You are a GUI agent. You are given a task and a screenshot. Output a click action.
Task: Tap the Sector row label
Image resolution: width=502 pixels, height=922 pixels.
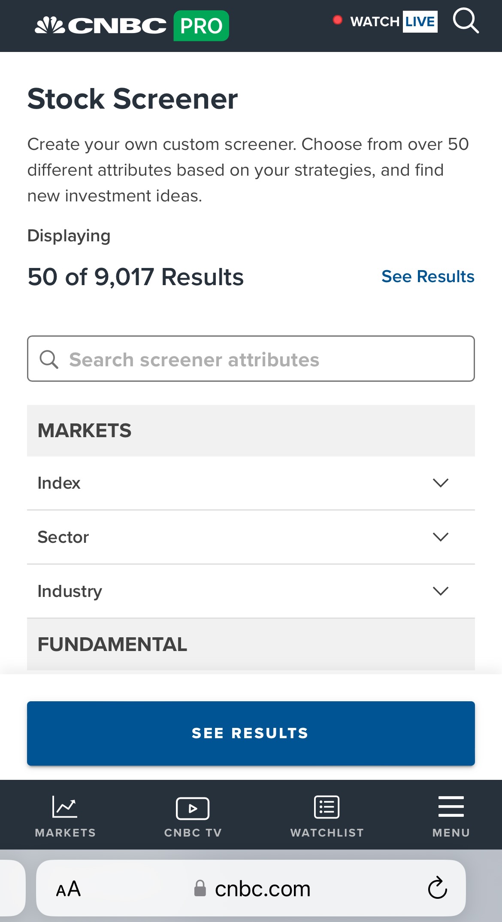[x=64, y=537]
